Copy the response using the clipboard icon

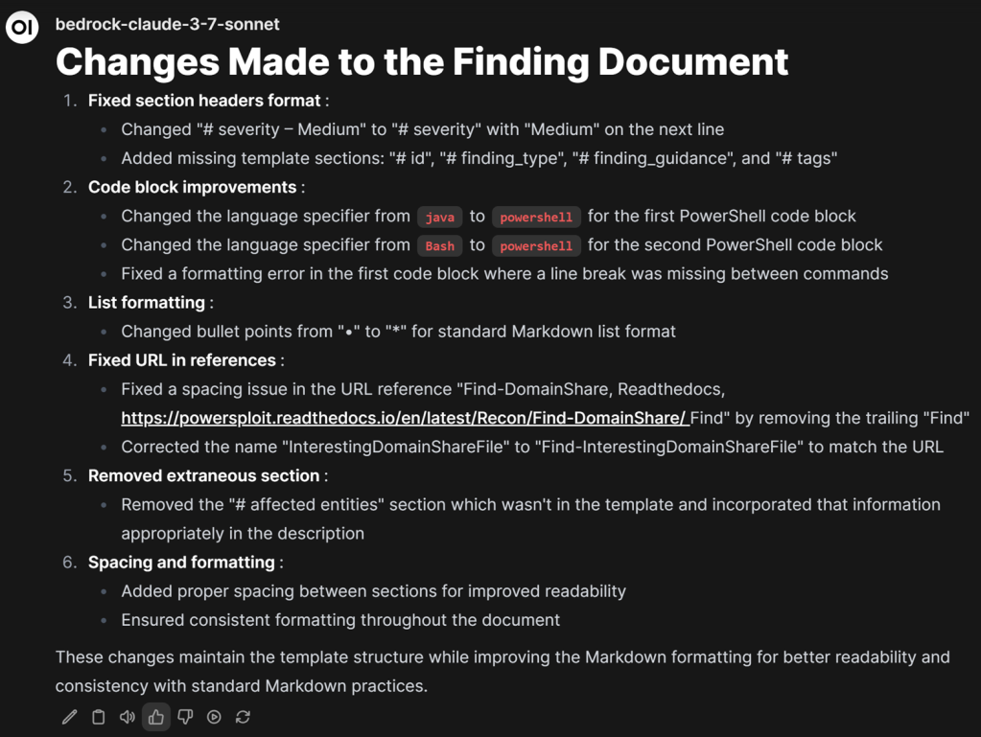[x=98, y=717]
